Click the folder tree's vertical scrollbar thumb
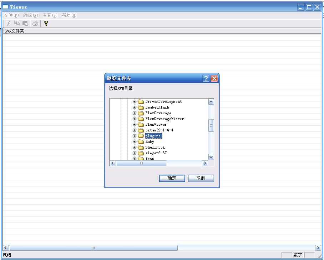Viewport: 324px width, 260px height. tap(211, 126)
